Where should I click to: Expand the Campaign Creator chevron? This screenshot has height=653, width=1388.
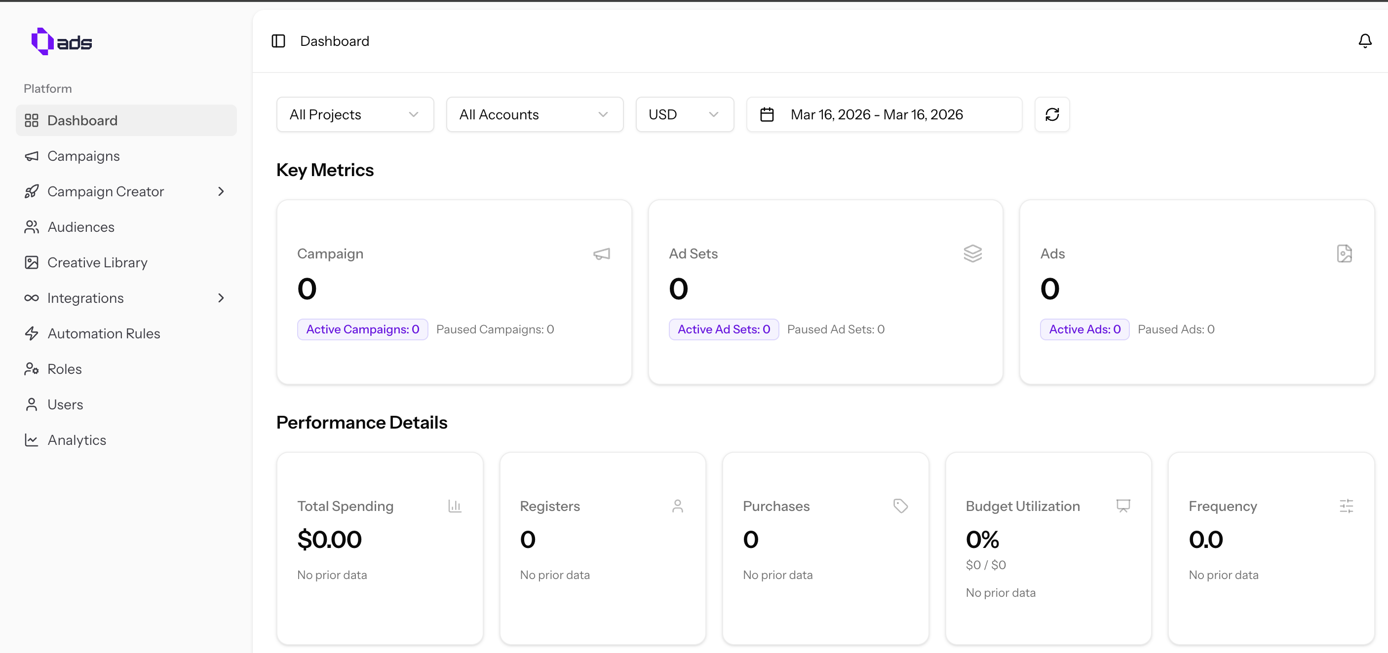(221, 192)
